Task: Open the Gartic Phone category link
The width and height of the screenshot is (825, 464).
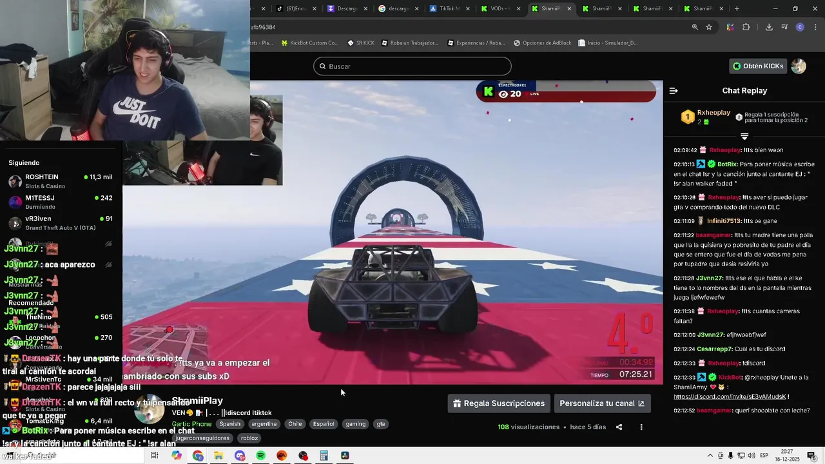Action: coord(191,424)
